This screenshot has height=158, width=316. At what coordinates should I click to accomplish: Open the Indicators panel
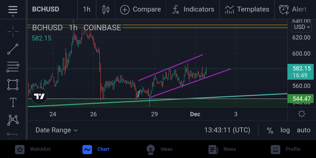(193, 10)
